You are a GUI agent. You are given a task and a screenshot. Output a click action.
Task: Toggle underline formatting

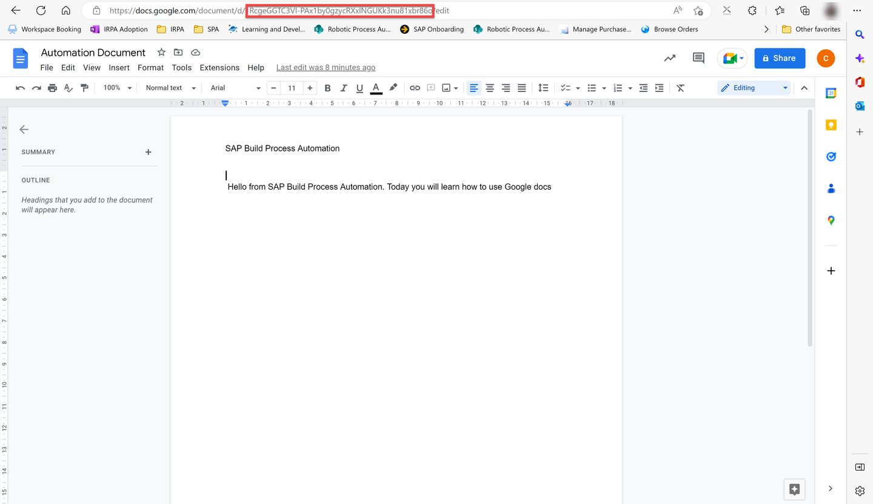[x=360, y=88]
